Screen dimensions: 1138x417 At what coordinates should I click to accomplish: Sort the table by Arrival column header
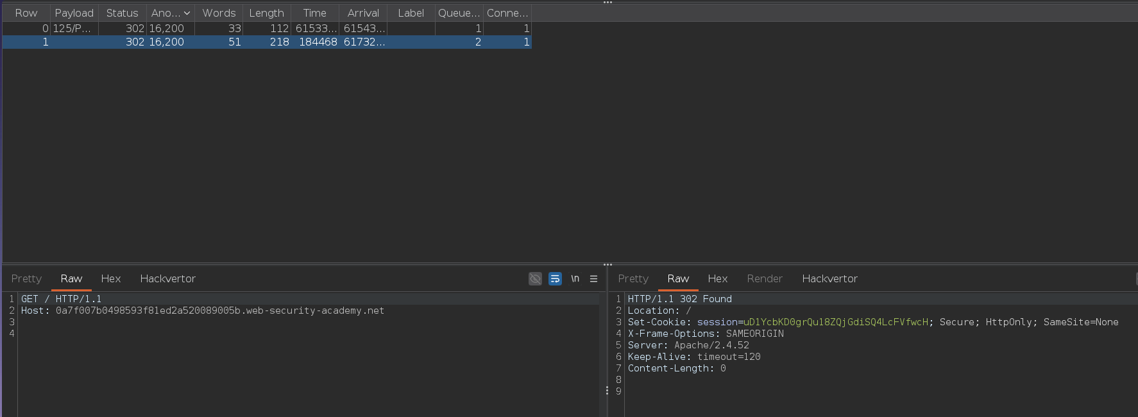coord(363,13)
